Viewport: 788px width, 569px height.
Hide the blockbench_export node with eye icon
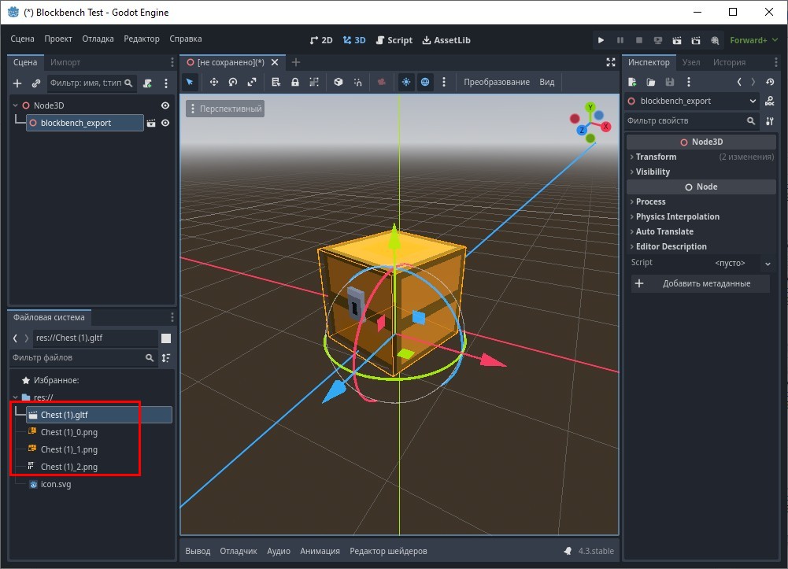click(x=165, y=123)
